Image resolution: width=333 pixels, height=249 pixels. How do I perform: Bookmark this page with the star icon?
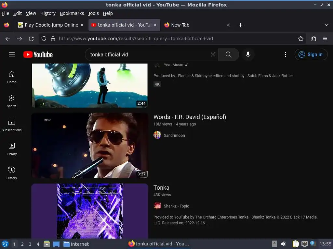pos(300,39)
